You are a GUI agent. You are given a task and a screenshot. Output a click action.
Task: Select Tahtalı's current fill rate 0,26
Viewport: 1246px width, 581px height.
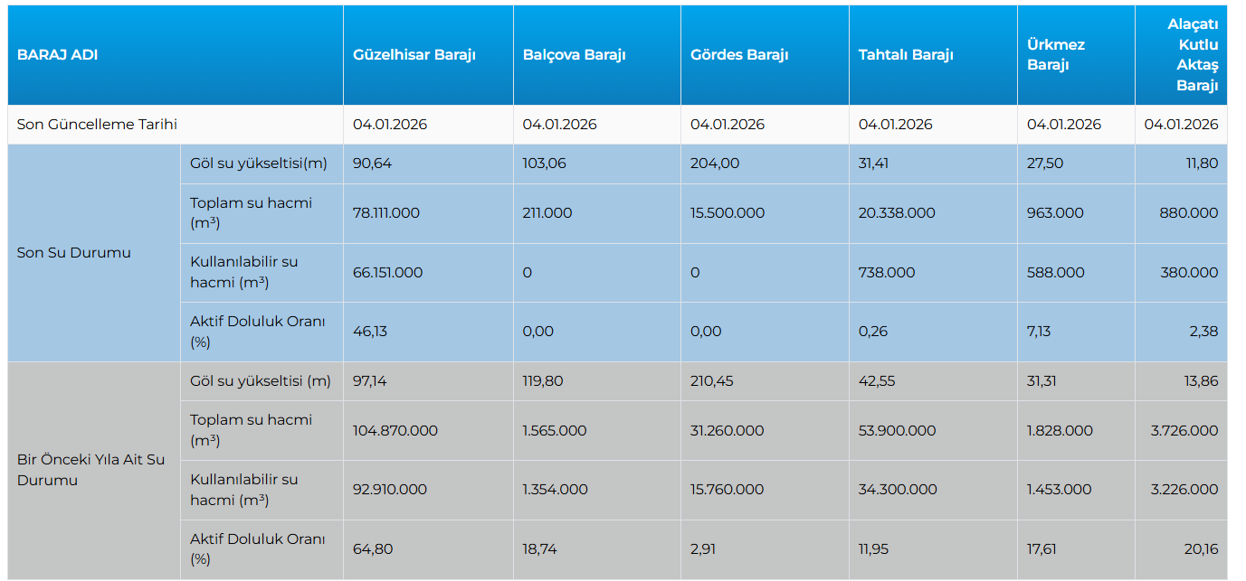tap(873, 332)
